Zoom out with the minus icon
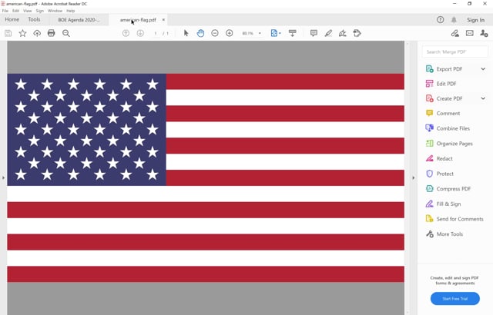The height and width of the screenshot is (315, 493). [x=215, y=33]
